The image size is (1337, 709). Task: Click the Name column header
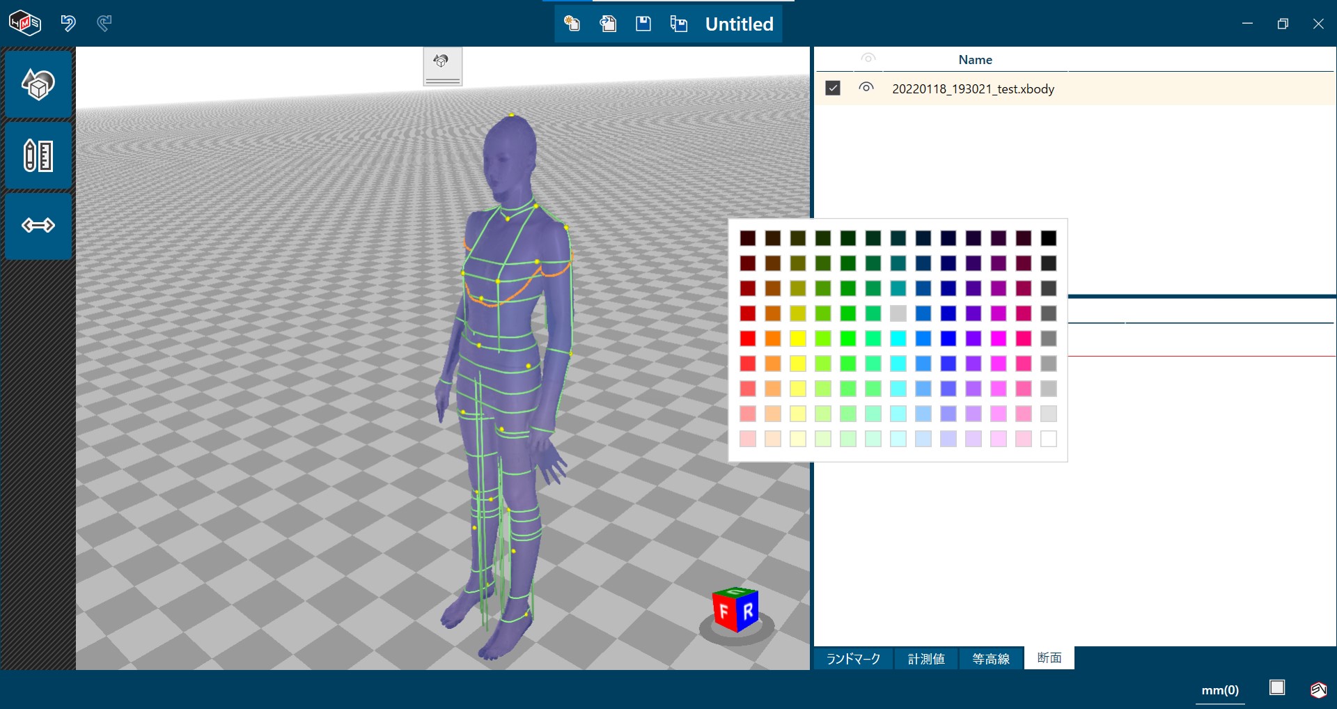click(975, 60)
